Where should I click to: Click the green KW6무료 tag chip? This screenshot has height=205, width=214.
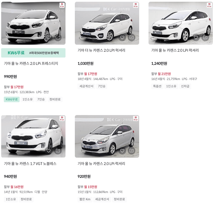tap(12, 99)
